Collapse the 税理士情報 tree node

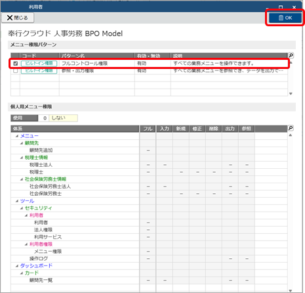[x=22, y=158]
